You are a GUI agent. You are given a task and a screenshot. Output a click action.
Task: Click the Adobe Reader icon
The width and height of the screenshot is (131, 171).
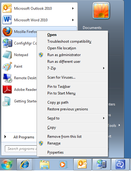pos(7,89)
